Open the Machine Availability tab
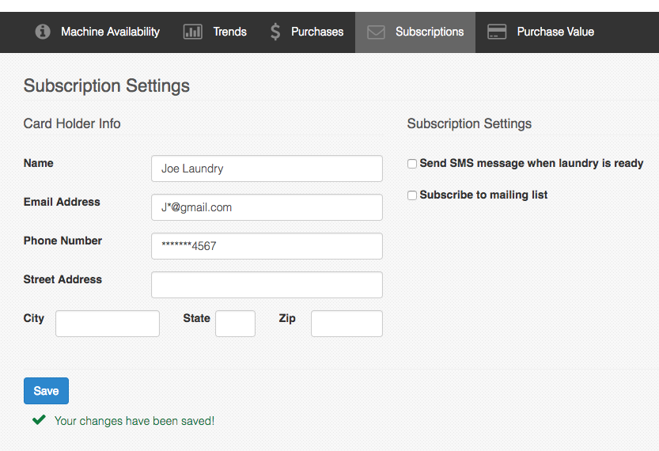This screenshot has height=451, width=659. (x=110, y=32)
